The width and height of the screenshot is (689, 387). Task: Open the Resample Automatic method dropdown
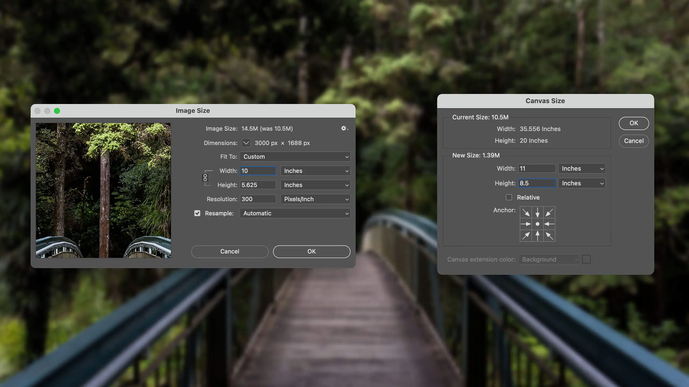295,213
